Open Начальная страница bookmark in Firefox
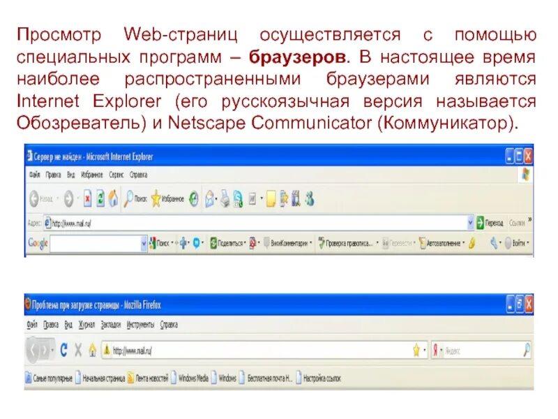This screenshot has height=419, width=558. click(100, 378)
